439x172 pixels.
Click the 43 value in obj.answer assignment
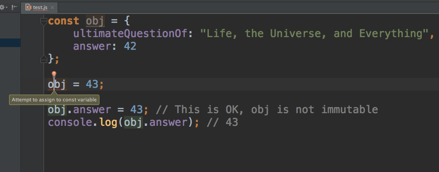[137, 110]
